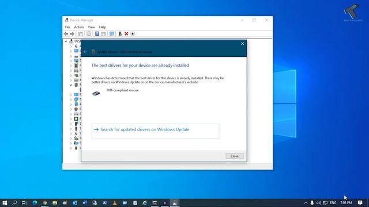Open Properties from the Device Manager toolbar

click(89, 34)
